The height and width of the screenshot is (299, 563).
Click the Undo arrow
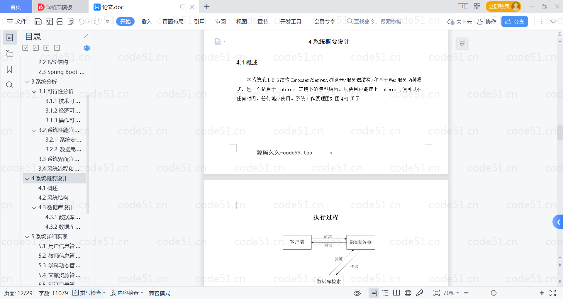(x=82, y=21)
